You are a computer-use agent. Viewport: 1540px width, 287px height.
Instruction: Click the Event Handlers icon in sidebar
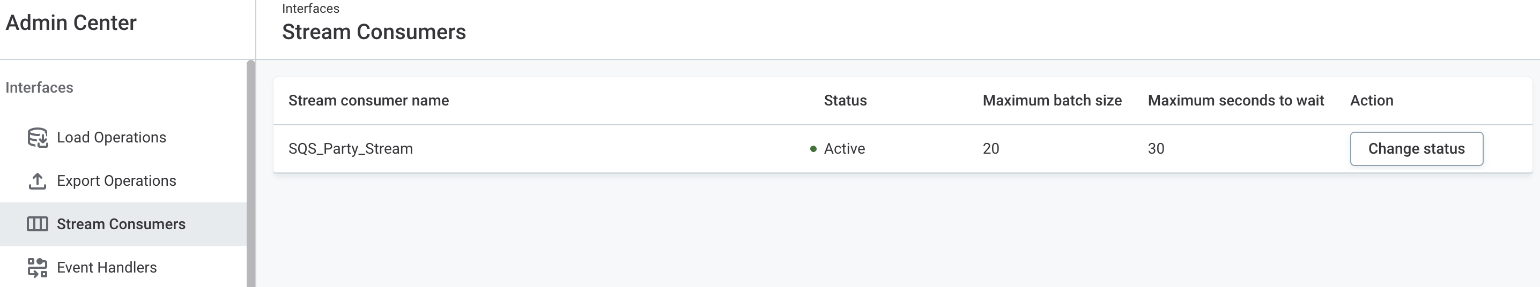38,268
